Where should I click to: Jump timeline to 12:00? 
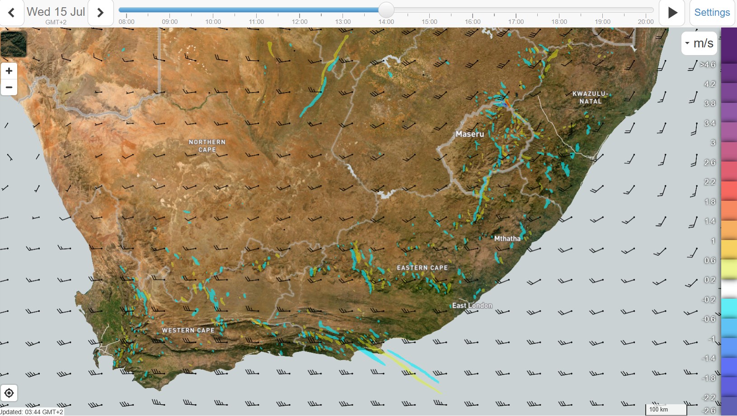point(300,21)
